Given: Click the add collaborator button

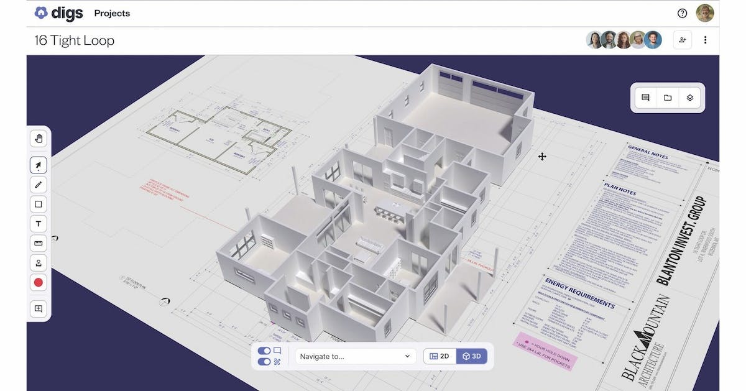Looking at the screenshot, I should tap(682, 39).
